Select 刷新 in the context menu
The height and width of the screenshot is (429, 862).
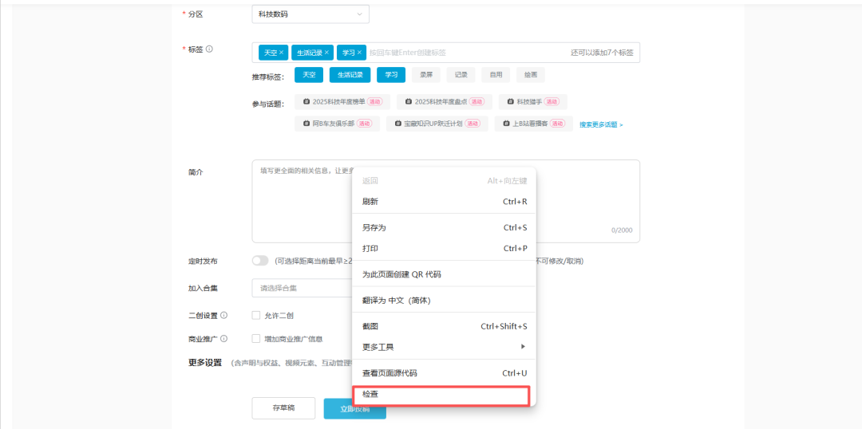445,202
